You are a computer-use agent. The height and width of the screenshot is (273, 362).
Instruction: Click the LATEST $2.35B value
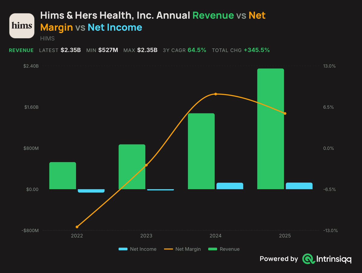tap(71, 50)
